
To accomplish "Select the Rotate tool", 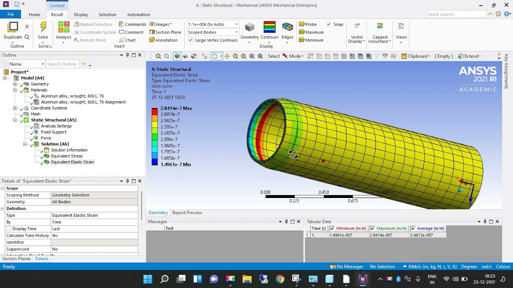I will pos(215,56).
